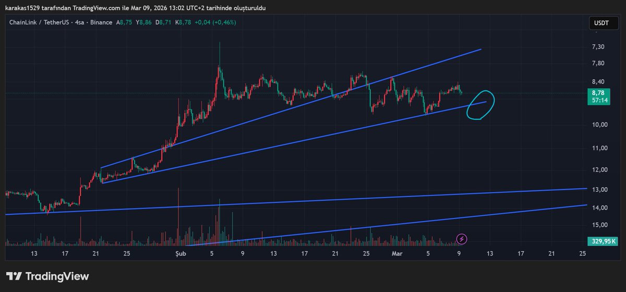Click the 13,00 price axis label

click(599, 189)
